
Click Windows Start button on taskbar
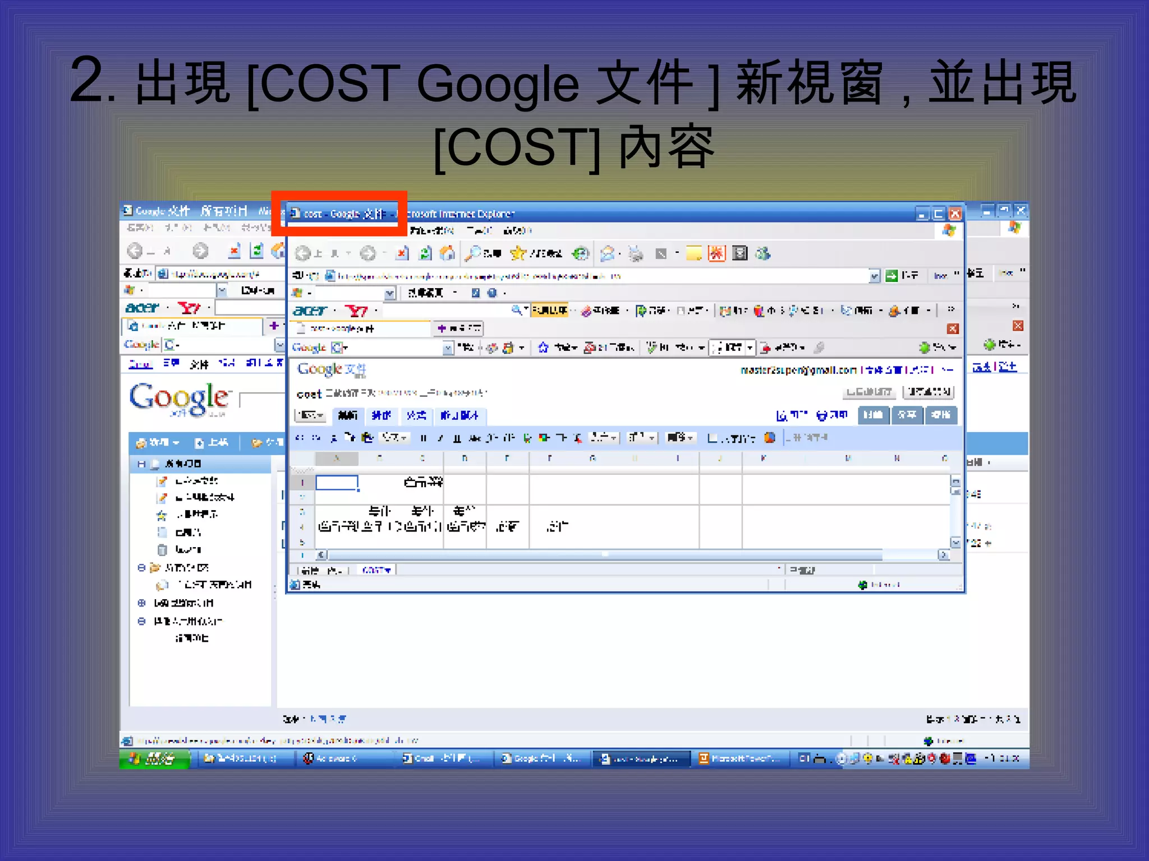point(154,759)
